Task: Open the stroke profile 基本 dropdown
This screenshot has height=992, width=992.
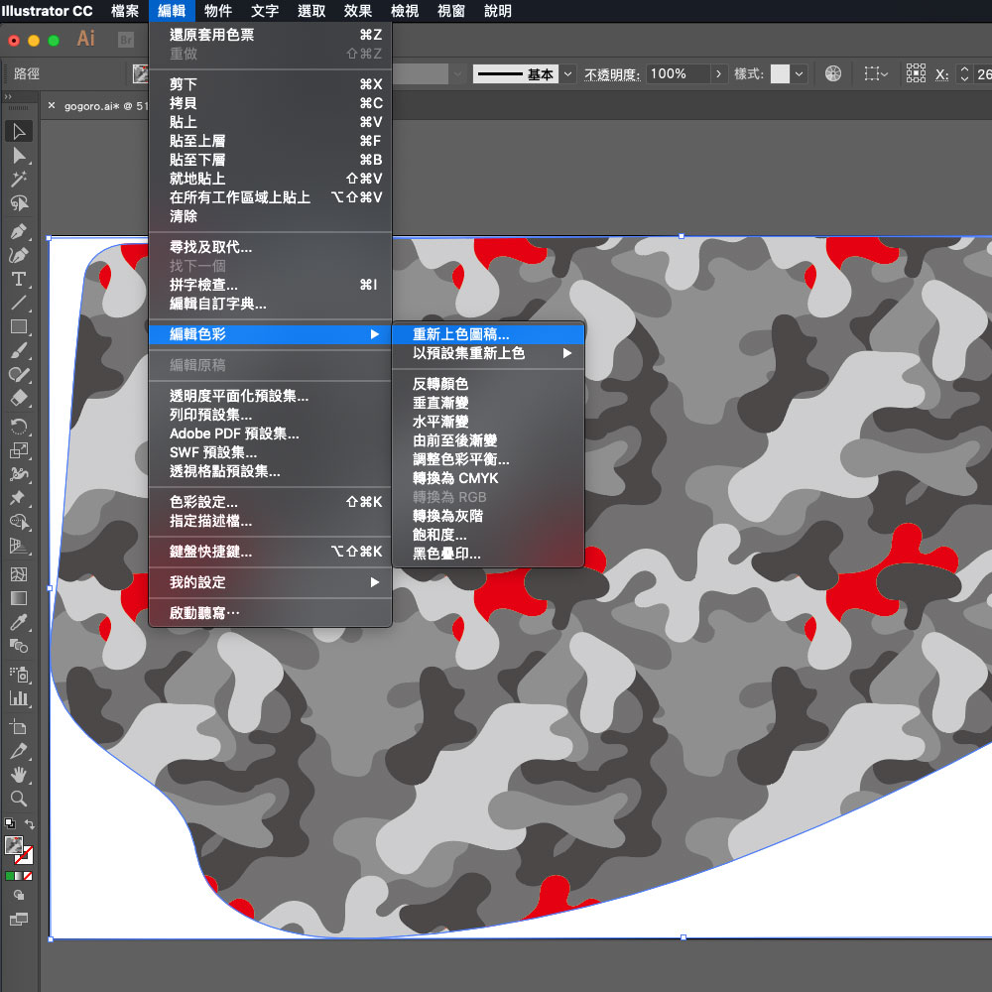Action: (x=567, y=74)
